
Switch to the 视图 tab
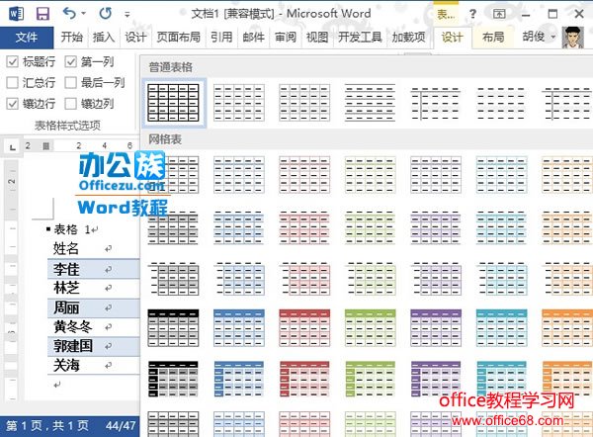pos(317,38)
